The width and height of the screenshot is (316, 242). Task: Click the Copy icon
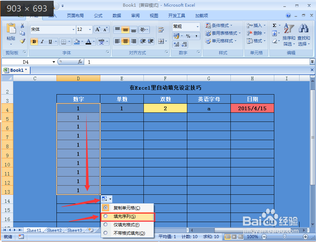point(22,33)
